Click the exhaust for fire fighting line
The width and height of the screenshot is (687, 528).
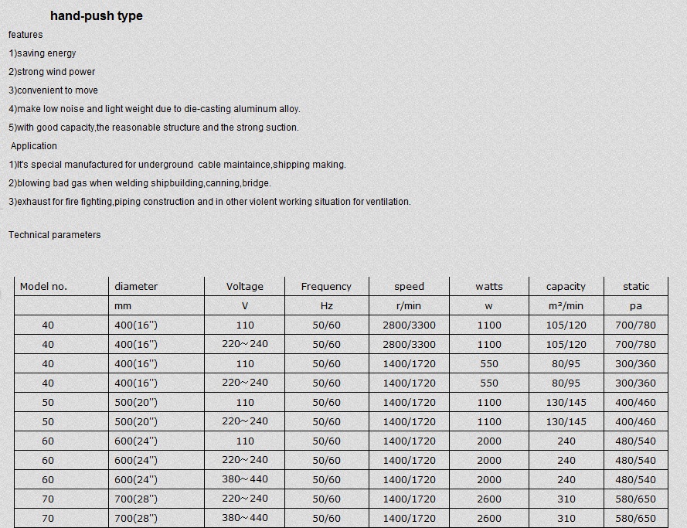209,202
